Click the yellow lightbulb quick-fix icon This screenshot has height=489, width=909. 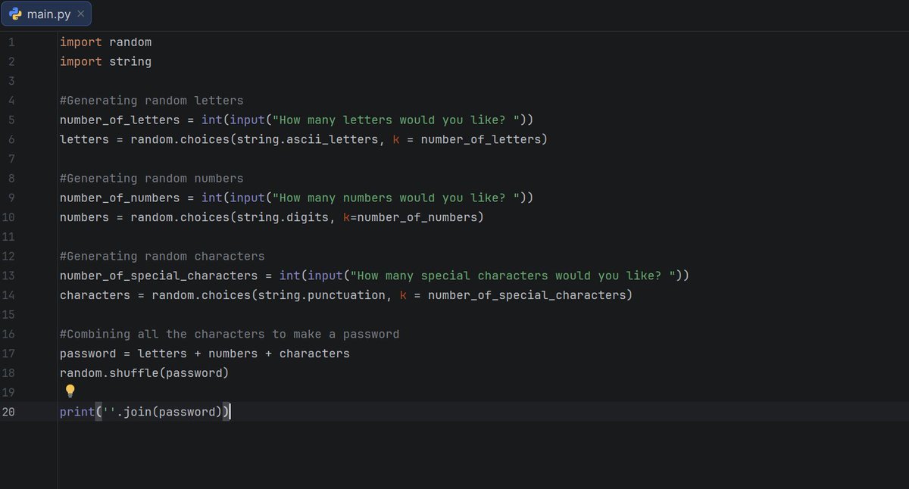(70, 391)
